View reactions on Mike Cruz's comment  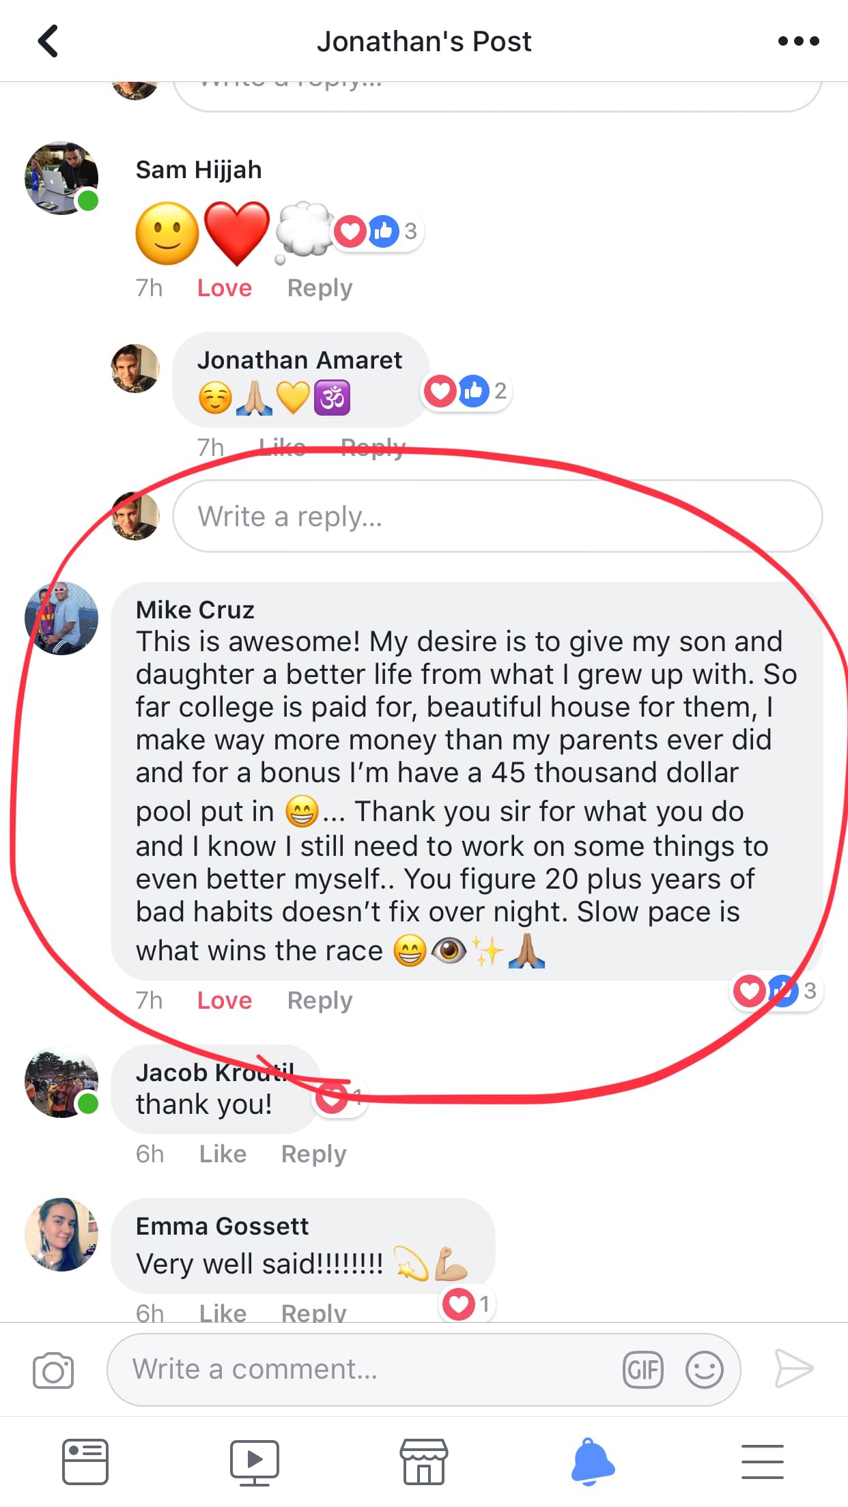pos(776,991)
